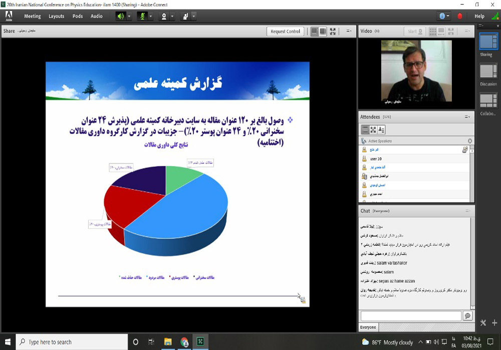Select the Discussion layout thumbnail

[x=488, y=73]
